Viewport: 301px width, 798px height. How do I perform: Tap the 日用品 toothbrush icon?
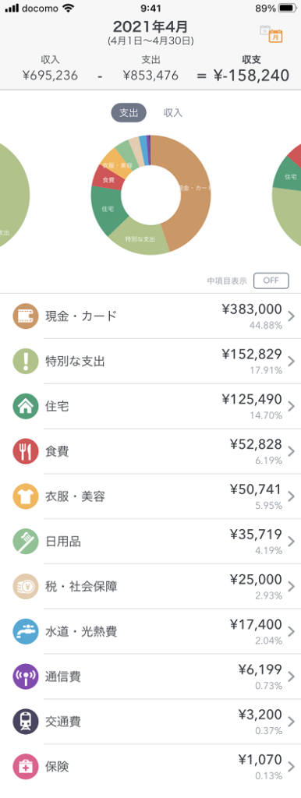pos(26,542)
